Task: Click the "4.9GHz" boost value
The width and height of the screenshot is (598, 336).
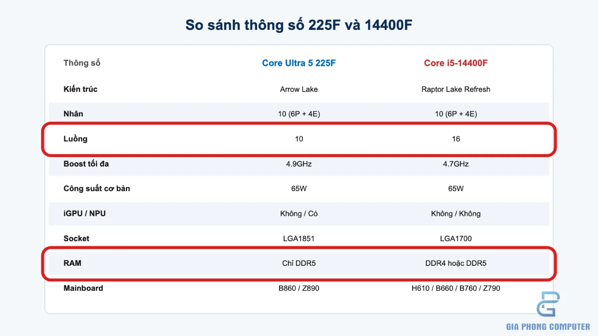Action: point(299,164)
